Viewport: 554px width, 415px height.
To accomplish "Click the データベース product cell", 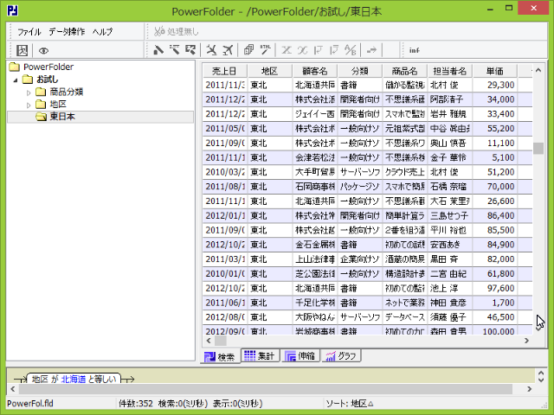I will [404, 317].
